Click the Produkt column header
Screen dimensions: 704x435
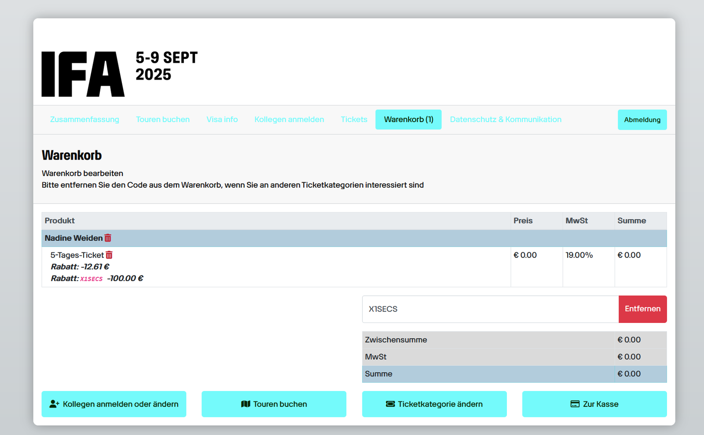coord(60,221)
